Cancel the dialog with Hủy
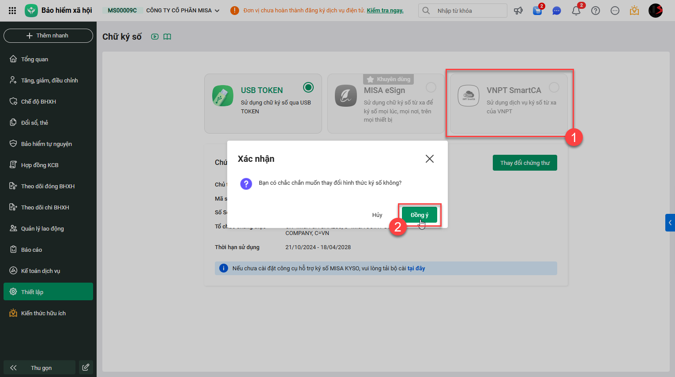Viewport: 675px width, 377px height. [x=377, y=215]
